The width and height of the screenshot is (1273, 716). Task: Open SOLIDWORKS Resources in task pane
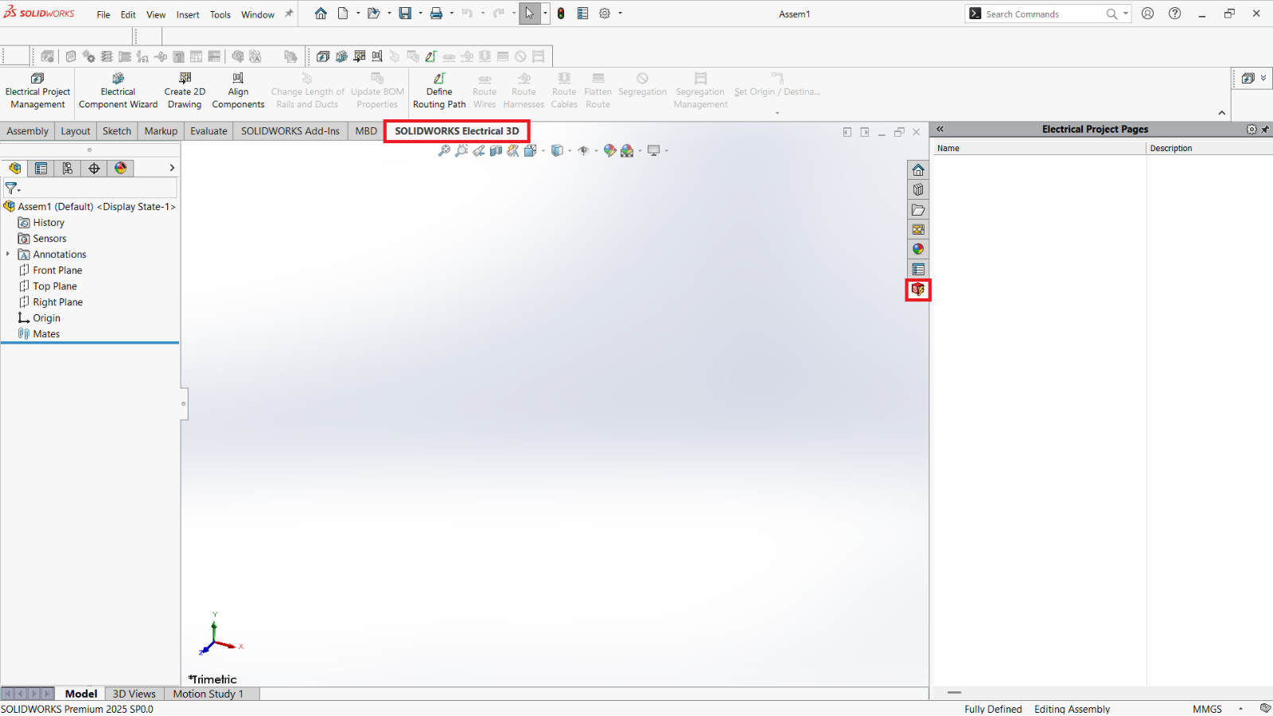(x=918, y=170)
